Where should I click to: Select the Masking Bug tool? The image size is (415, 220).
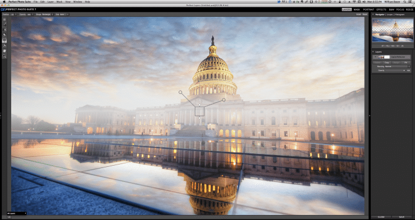4,40
